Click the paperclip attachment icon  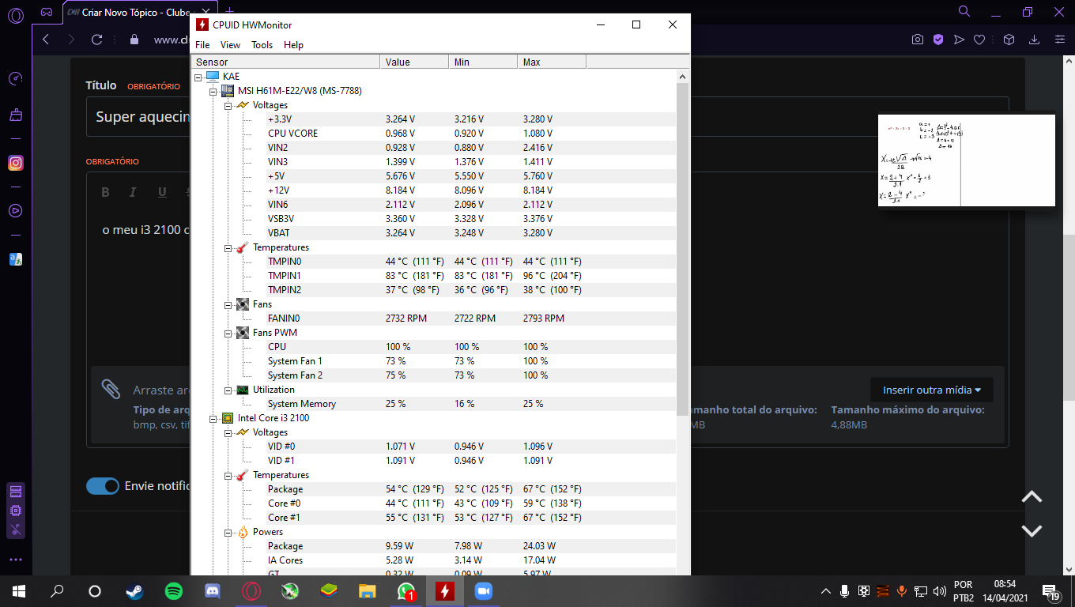[111, 389]
